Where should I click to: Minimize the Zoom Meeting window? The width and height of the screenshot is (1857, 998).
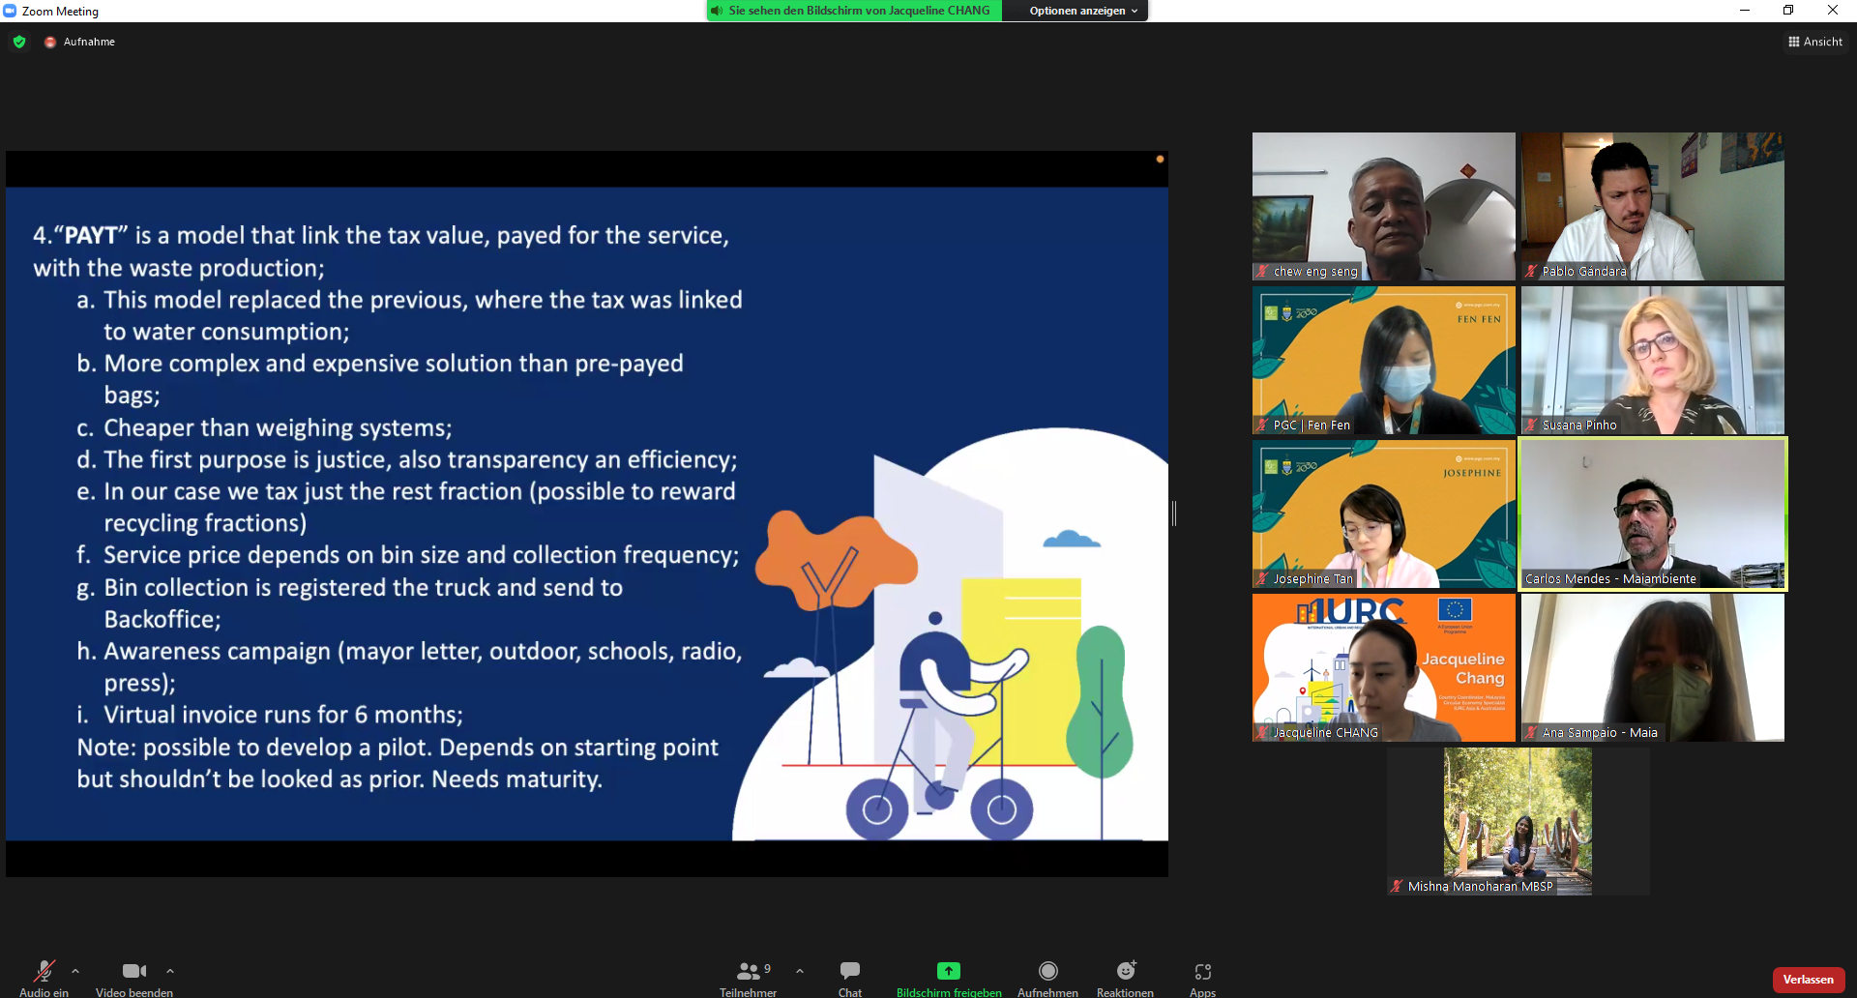click(x=1745, y=11)
